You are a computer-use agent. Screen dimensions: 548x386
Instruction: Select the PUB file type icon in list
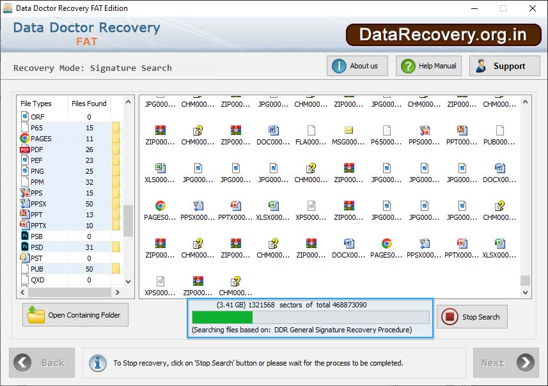pos(25,268)
